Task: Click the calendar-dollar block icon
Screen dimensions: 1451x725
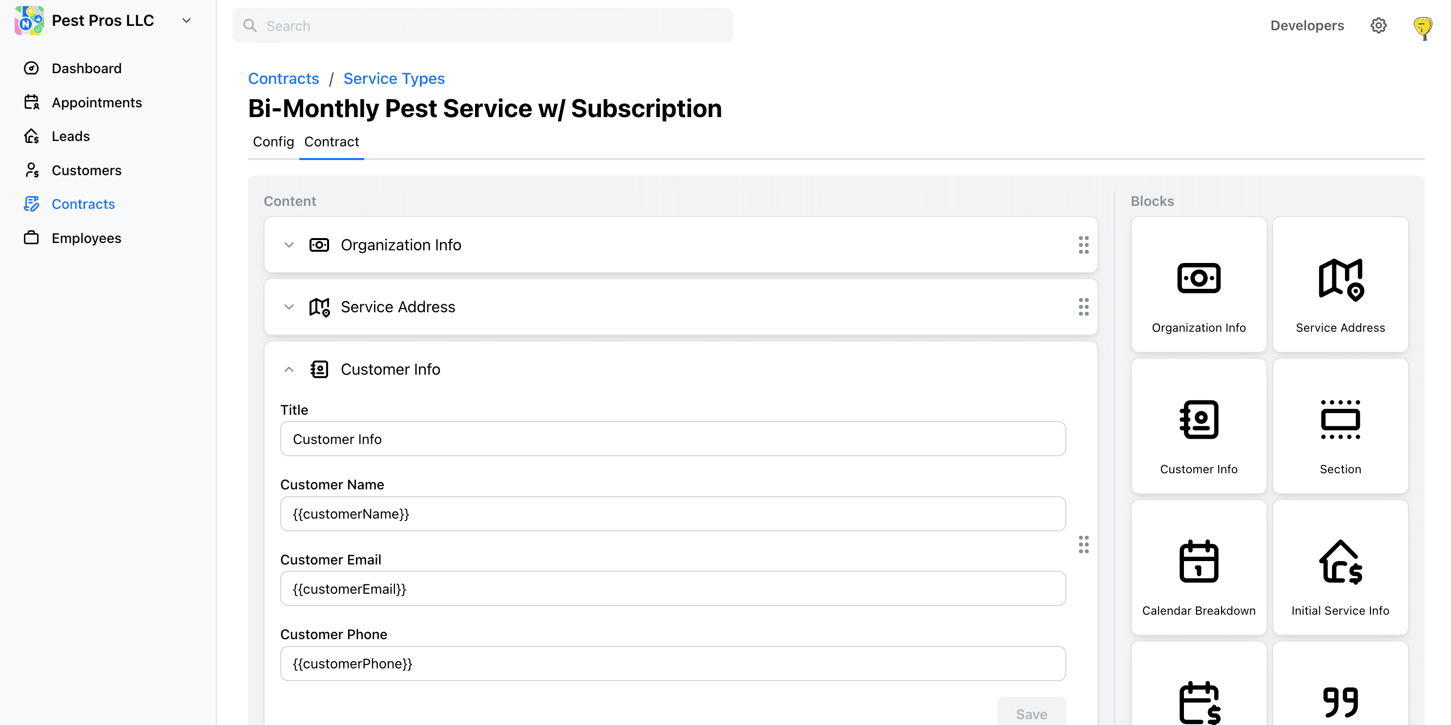Action: [1199, 703]
